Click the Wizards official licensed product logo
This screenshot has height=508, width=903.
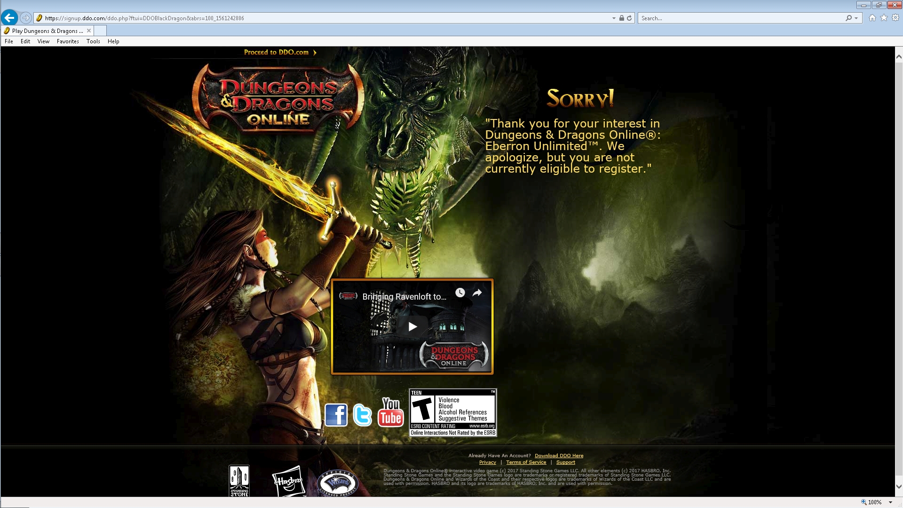338,483
